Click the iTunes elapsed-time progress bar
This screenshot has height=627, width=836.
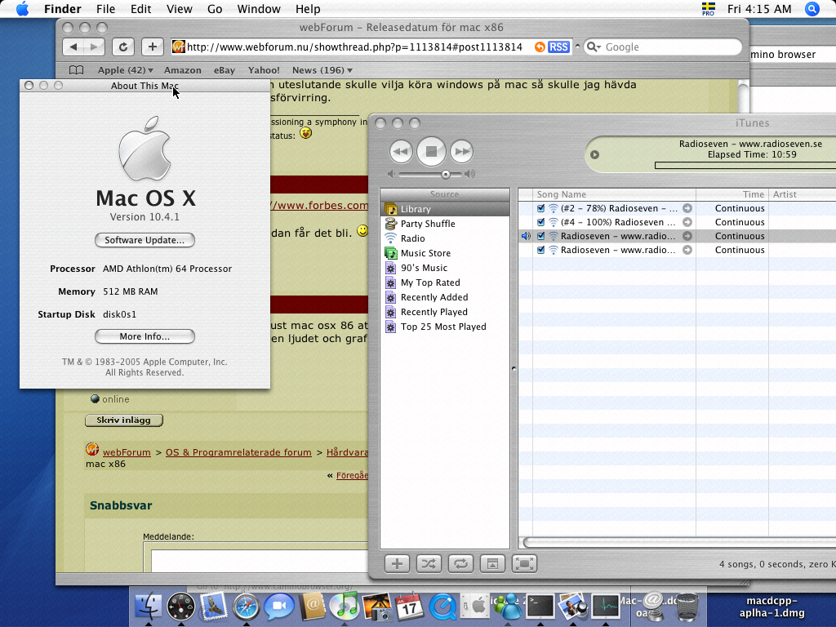[x=745, y=166]
